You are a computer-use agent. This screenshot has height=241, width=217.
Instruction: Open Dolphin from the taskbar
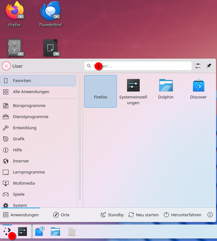pyautogui.click(x=55, y=232)
